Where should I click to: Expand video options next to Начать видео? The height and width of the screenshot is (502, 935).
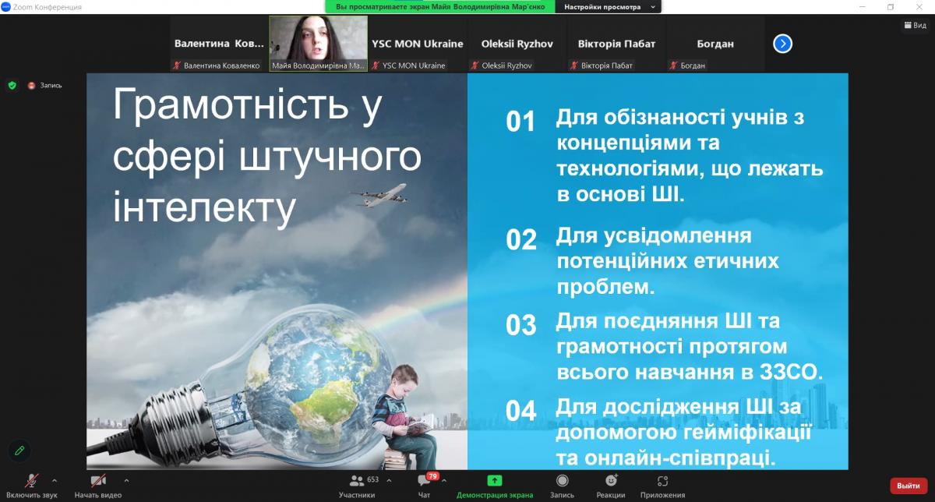click(126, 480)
